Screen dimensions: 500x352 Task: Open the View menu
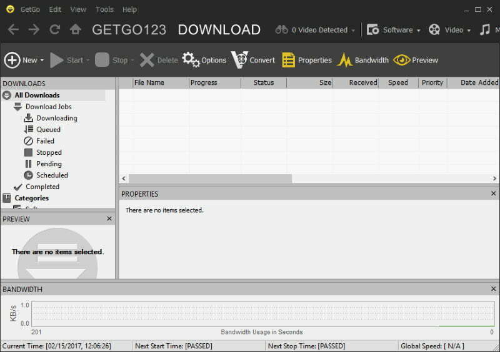pyautogui.click(x=78, y=9)
